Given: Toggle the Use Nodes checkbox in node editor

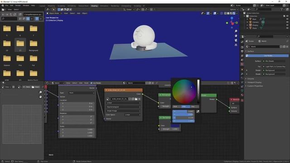Looking at the screenshot, I should coord(92,83).
